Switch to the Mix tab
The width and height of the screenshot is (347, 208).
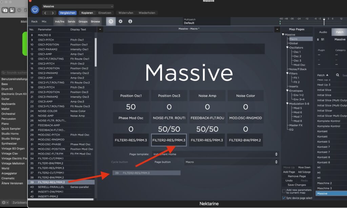(x=44, y=21)
